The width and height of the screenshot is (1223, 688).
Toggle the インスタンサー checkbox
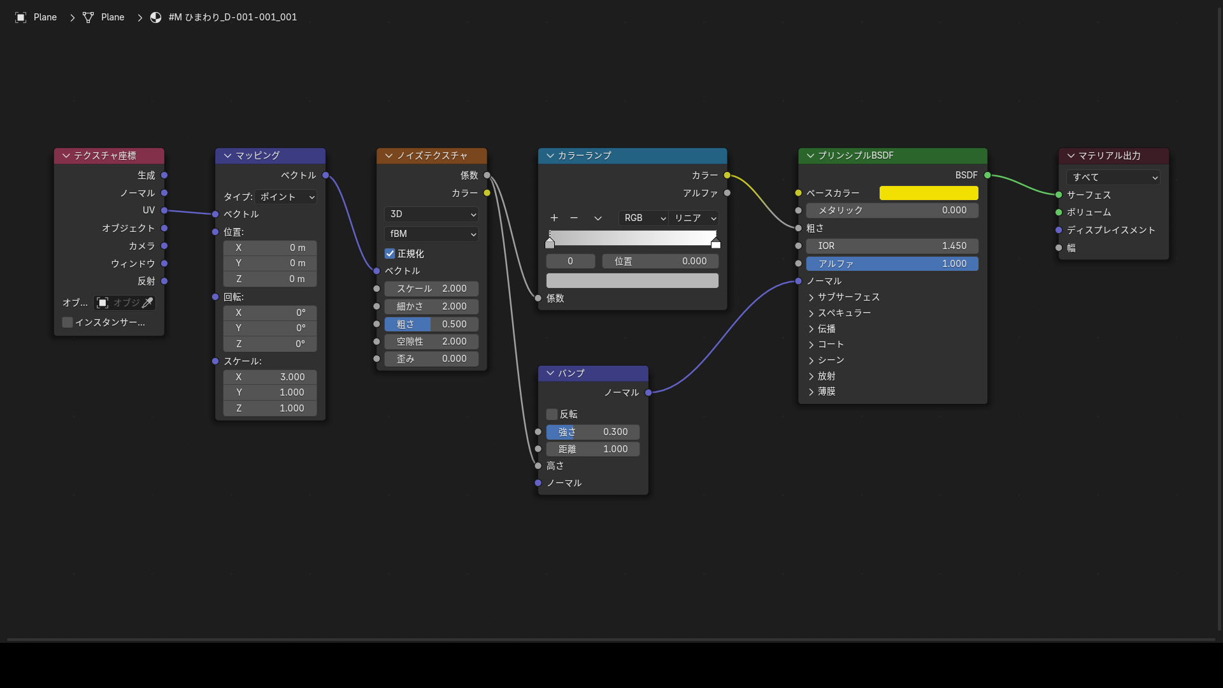(x=68, y=322)
